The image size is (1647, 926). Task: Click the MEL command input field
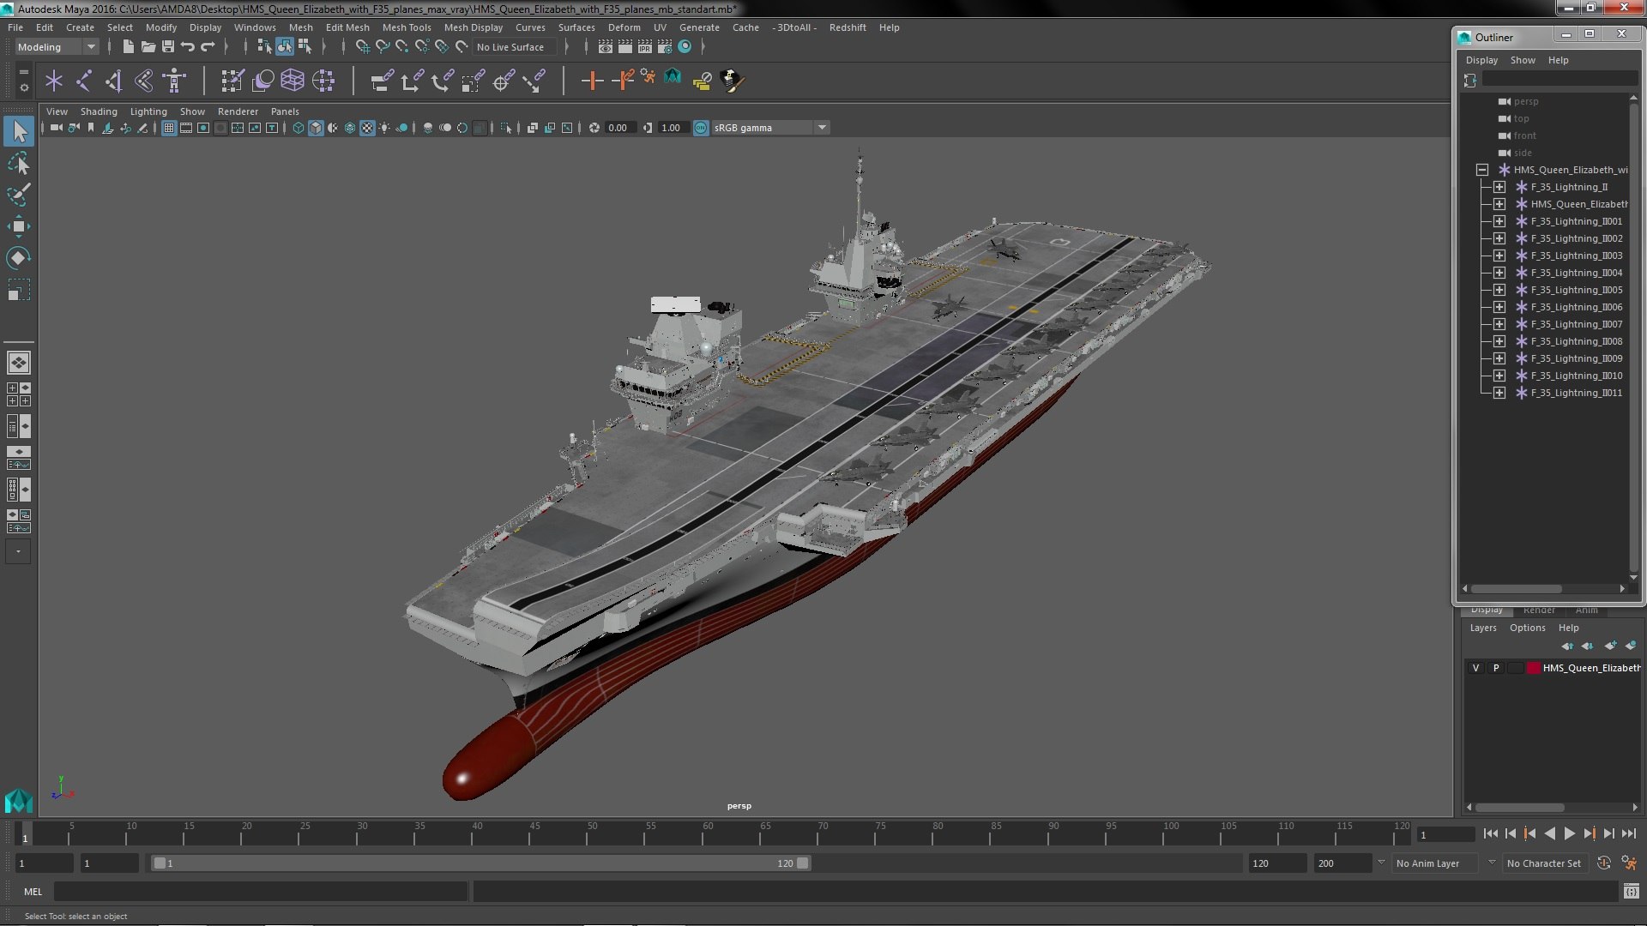[261, 892]
